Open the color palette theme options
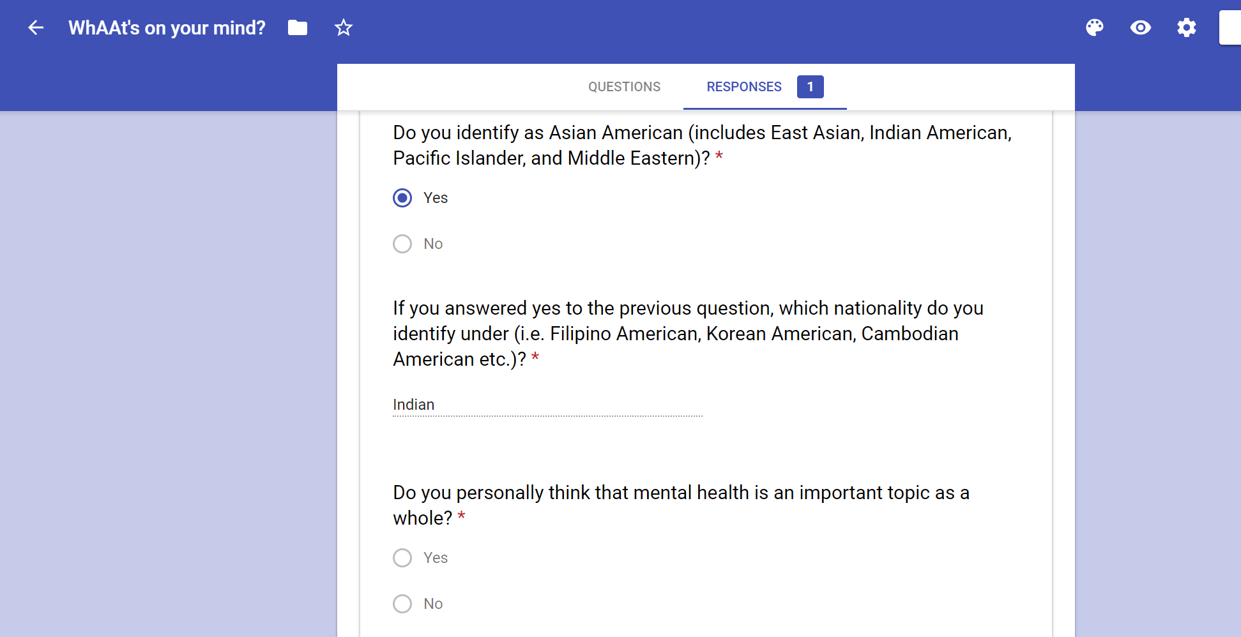The height and width of the screenshot is (637, 1241). coord(1095,27)
